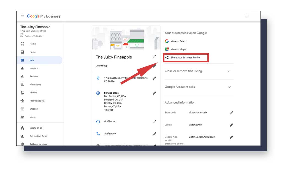Click The Juicy Pineapple sidebar title
The width and height of the screenshot is (282, 170).
click(x=35, y=27)
